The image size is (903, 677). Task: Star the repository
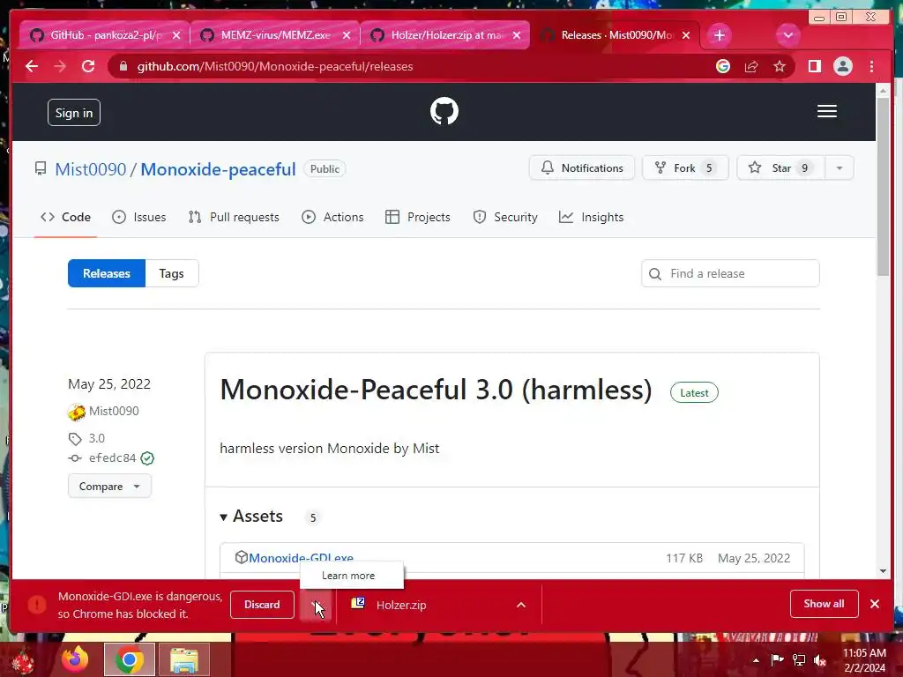781,168
